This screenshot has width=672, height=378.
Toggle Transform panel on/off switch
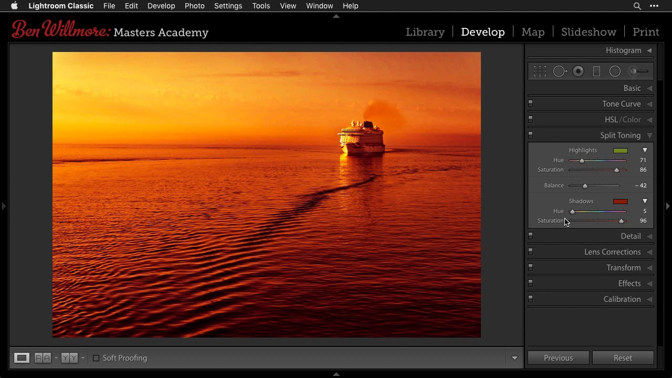pos(530,267)
